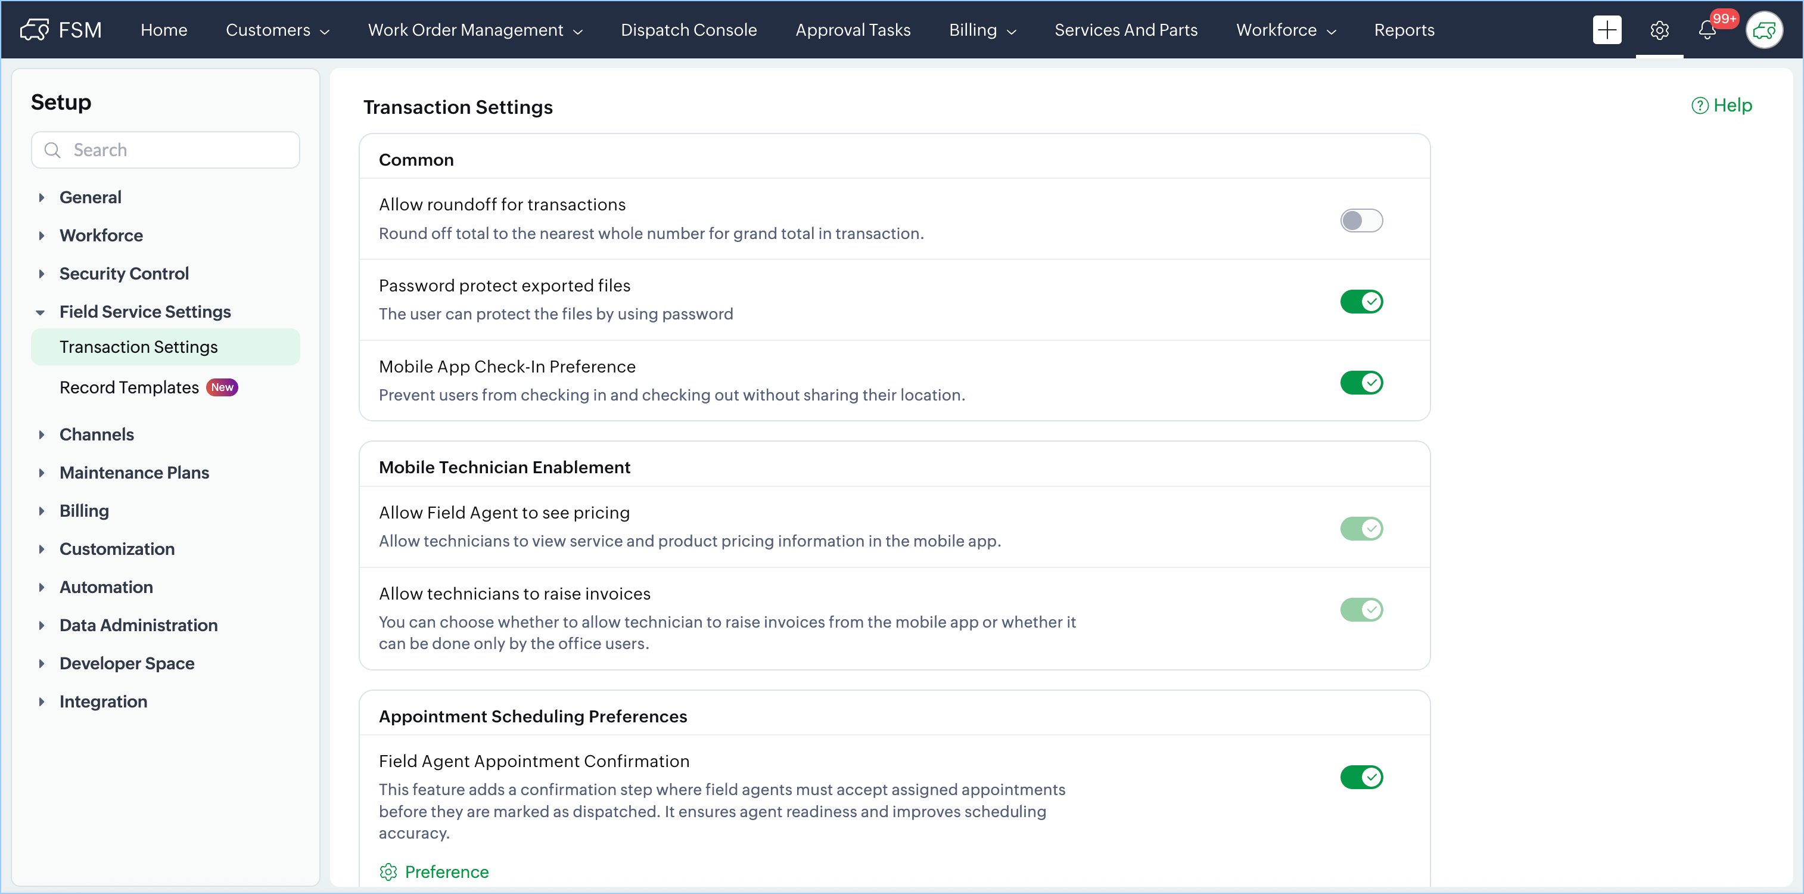Enable Allow roundoff for transactions toggle
This screenshot has width=1804, height=894.
(1361, 221)
